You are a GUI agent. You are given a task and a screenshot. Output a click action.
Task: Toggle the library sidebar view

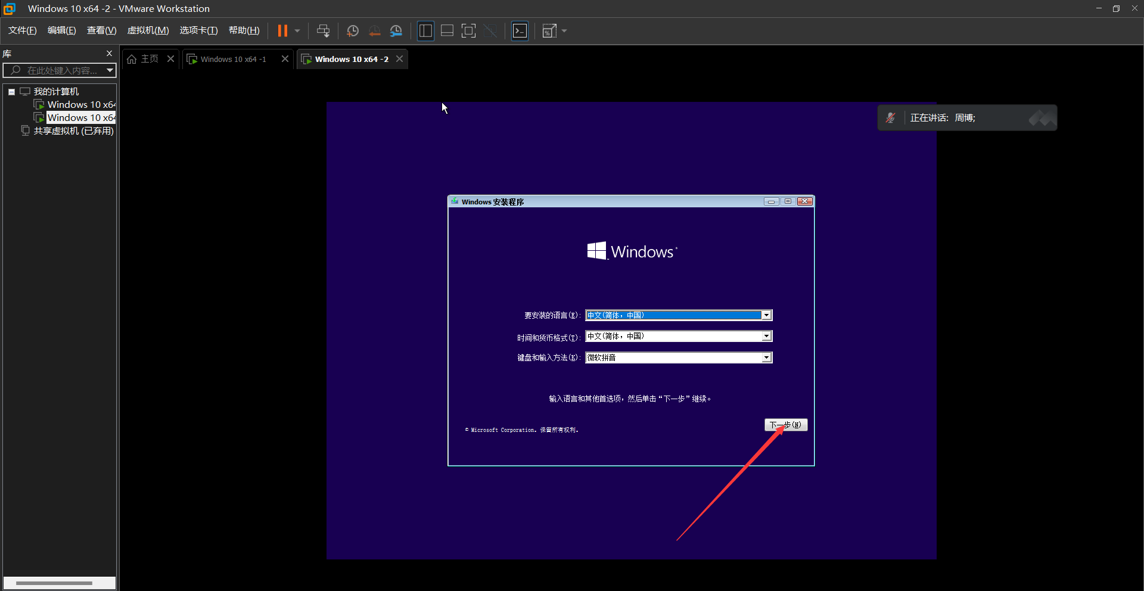[425, 31]
